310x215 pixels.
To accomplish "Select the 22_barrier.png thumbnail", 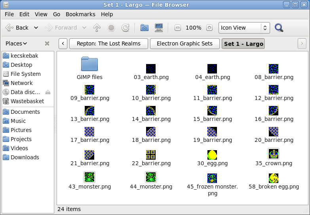I will [x=151, y=155].
